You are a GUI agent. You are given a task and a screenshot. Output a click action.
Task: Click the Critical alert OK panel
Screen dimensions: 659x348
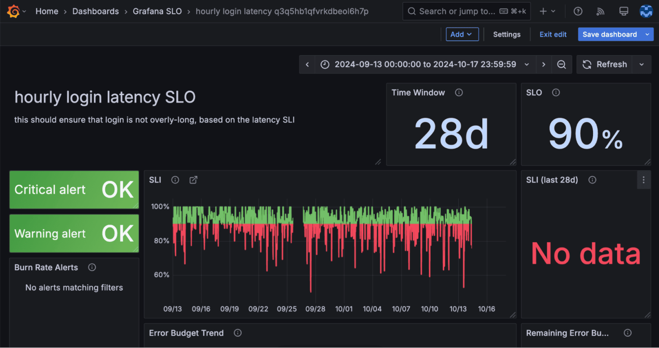tap(74, 190)
